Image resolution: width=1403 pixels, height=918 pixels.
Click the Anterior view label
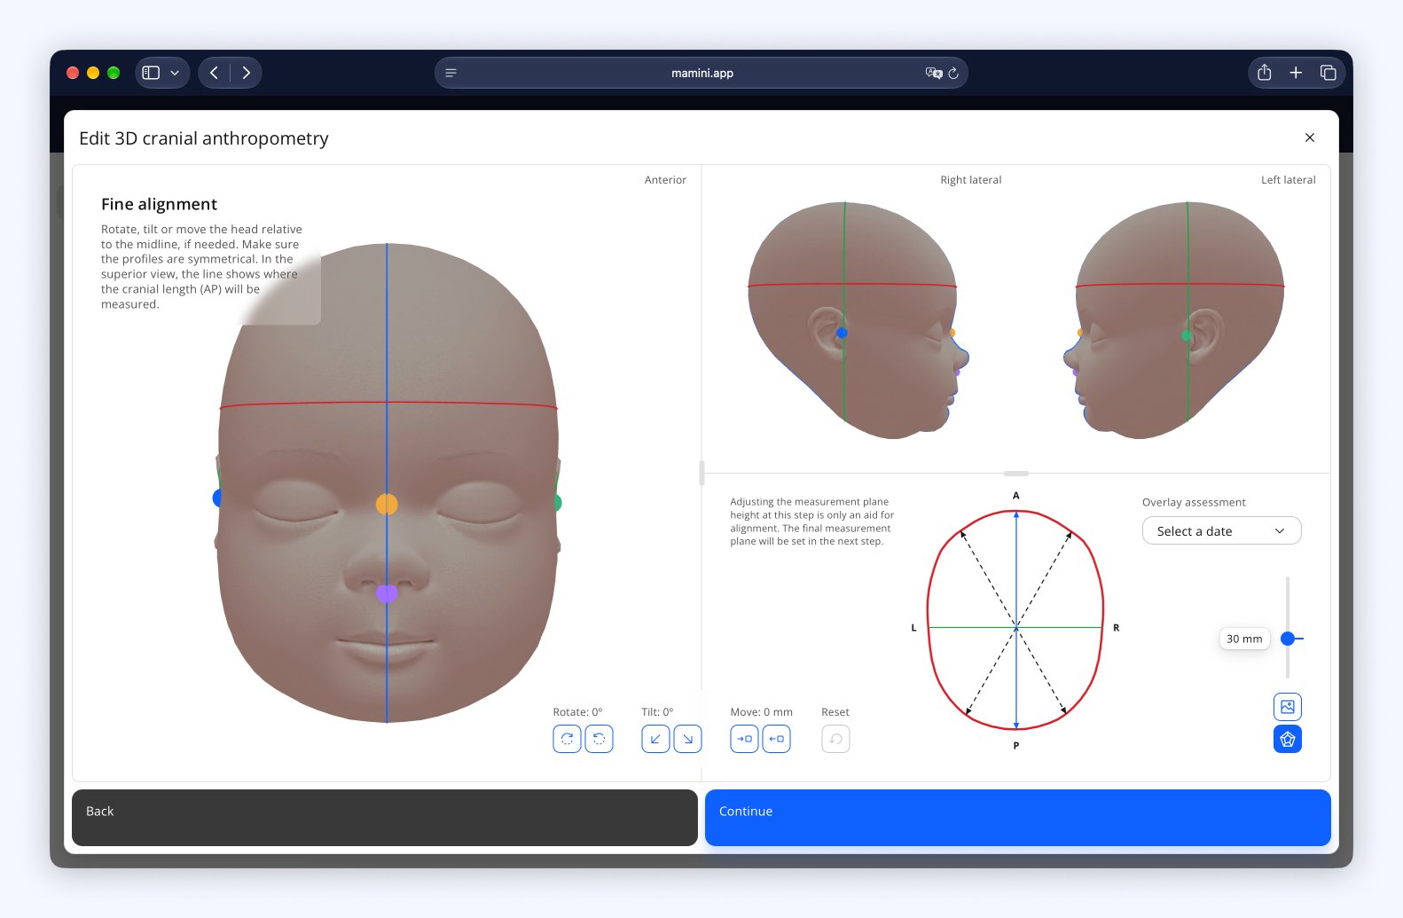(x=665, y=180)
